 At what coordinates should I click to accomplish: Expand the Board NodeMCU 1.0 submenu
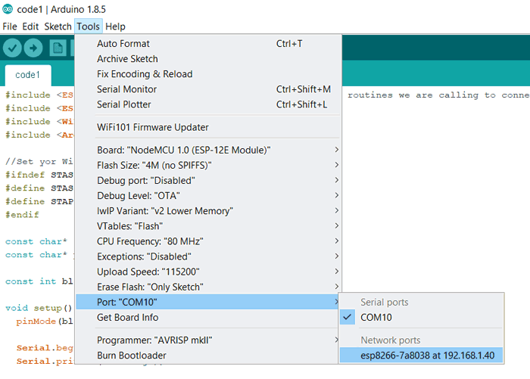point(208,150)
